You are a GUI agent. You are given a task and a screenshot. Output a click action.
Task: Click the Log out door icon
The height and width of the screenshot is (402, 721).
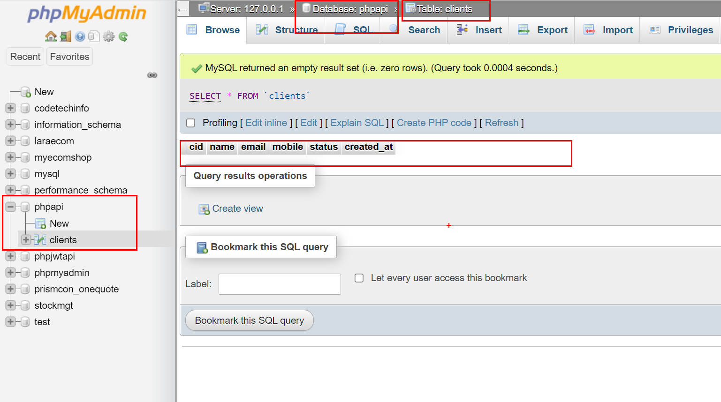pyautogui.click(x=66, y=37)
